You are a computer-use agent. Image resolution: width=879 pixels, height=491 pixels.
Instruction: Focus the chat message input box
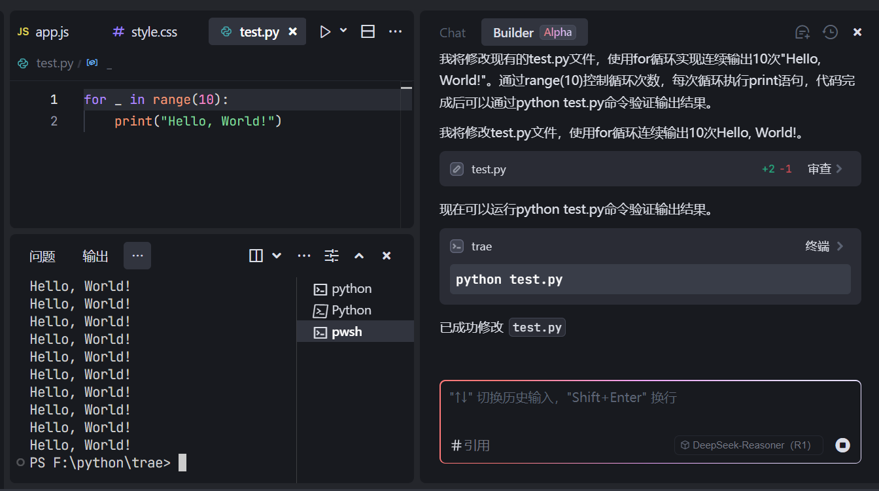pyautogui.click(x=650, y=405)
